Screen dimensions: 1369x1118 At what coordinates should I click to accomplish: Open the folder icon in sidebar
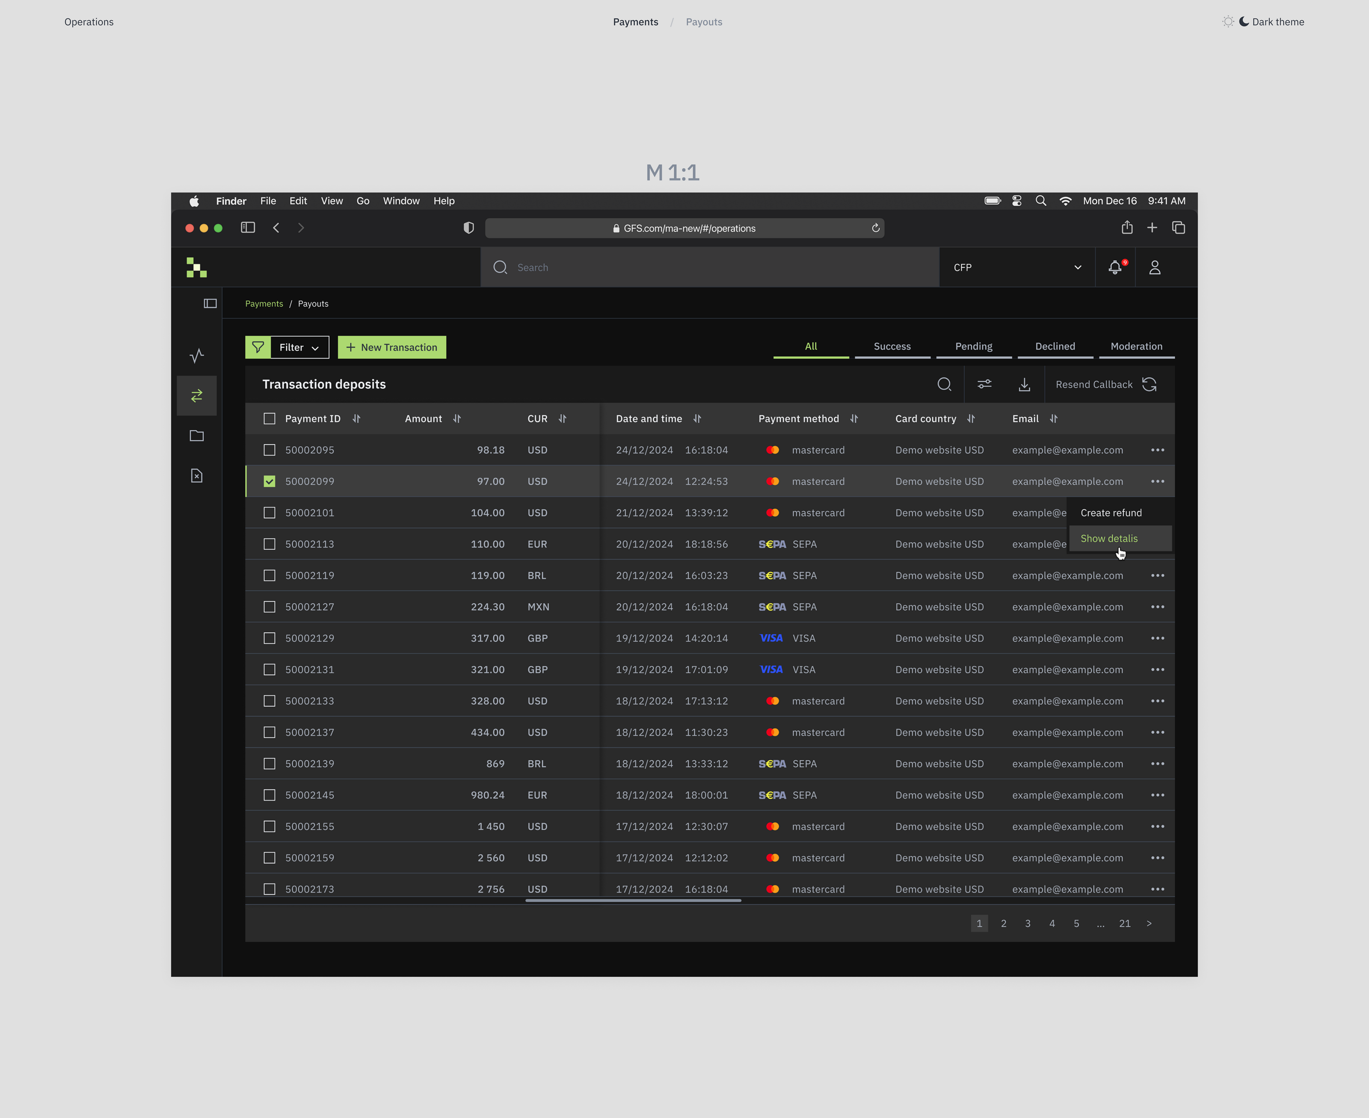point(196,436)
